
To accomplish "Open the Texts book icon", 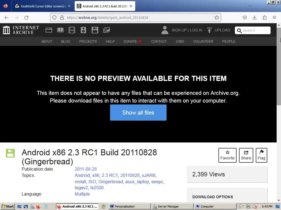I will [x=60, y=30].
